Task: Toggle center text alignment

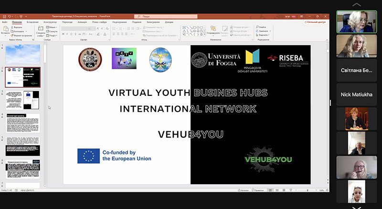Action: coord(118,34)
